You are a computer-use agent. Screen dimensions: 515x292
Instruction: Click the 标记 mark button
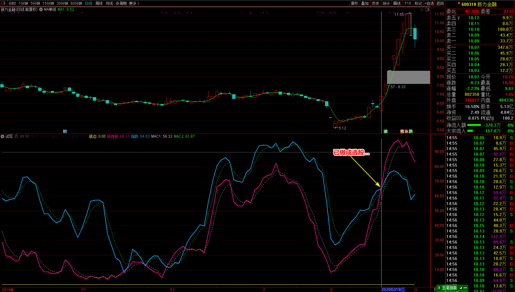pyautogui.click(x=418, y=3)
